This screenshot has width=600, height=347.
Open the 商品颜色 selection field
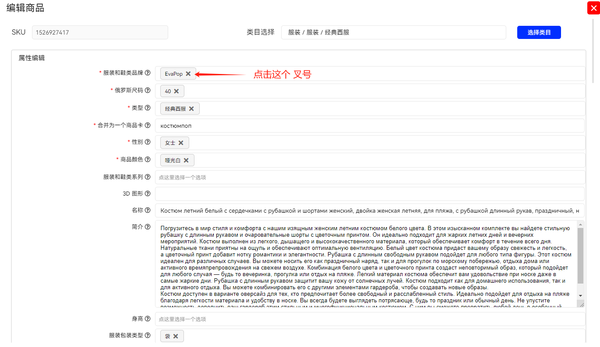tap(370, 160)
